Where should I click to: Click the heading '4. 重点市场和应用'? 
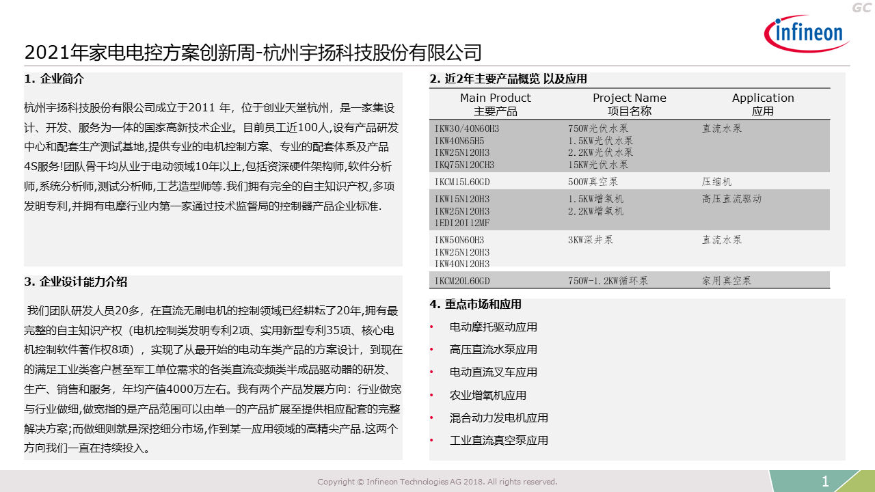(x=475, y=304)
